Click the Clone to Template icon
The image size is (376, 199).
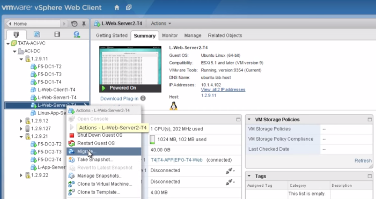[x=72, y=192]
